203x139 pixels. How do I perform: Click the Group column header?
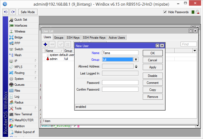69,51
